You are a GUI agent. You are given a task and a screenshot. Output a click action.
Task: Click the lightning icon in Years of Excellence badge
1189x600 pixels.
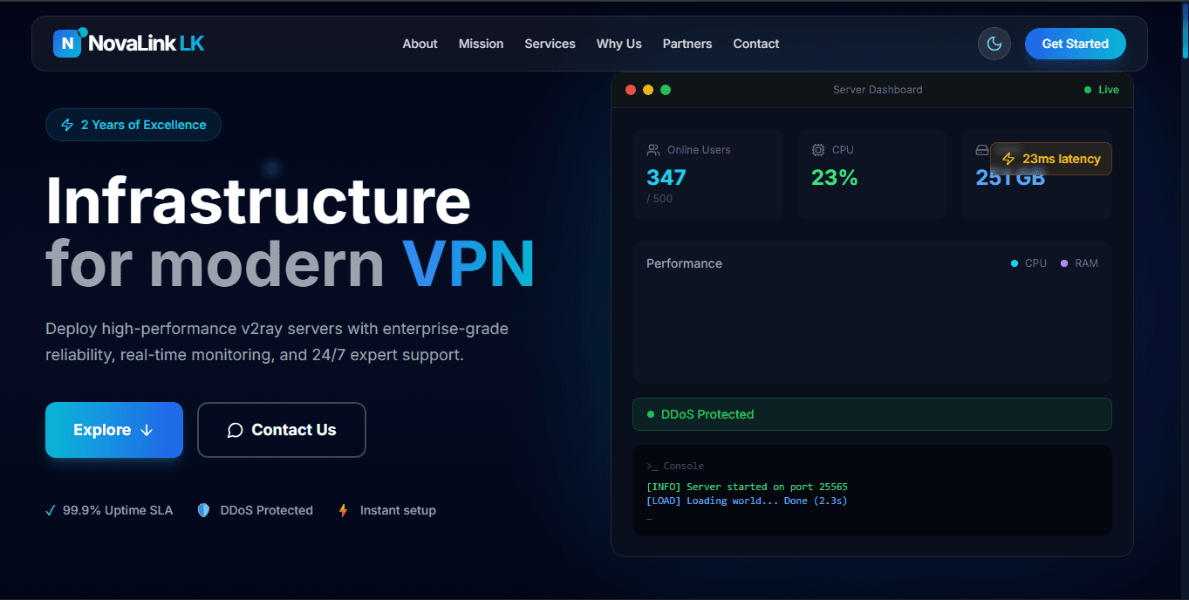point(67,125)
